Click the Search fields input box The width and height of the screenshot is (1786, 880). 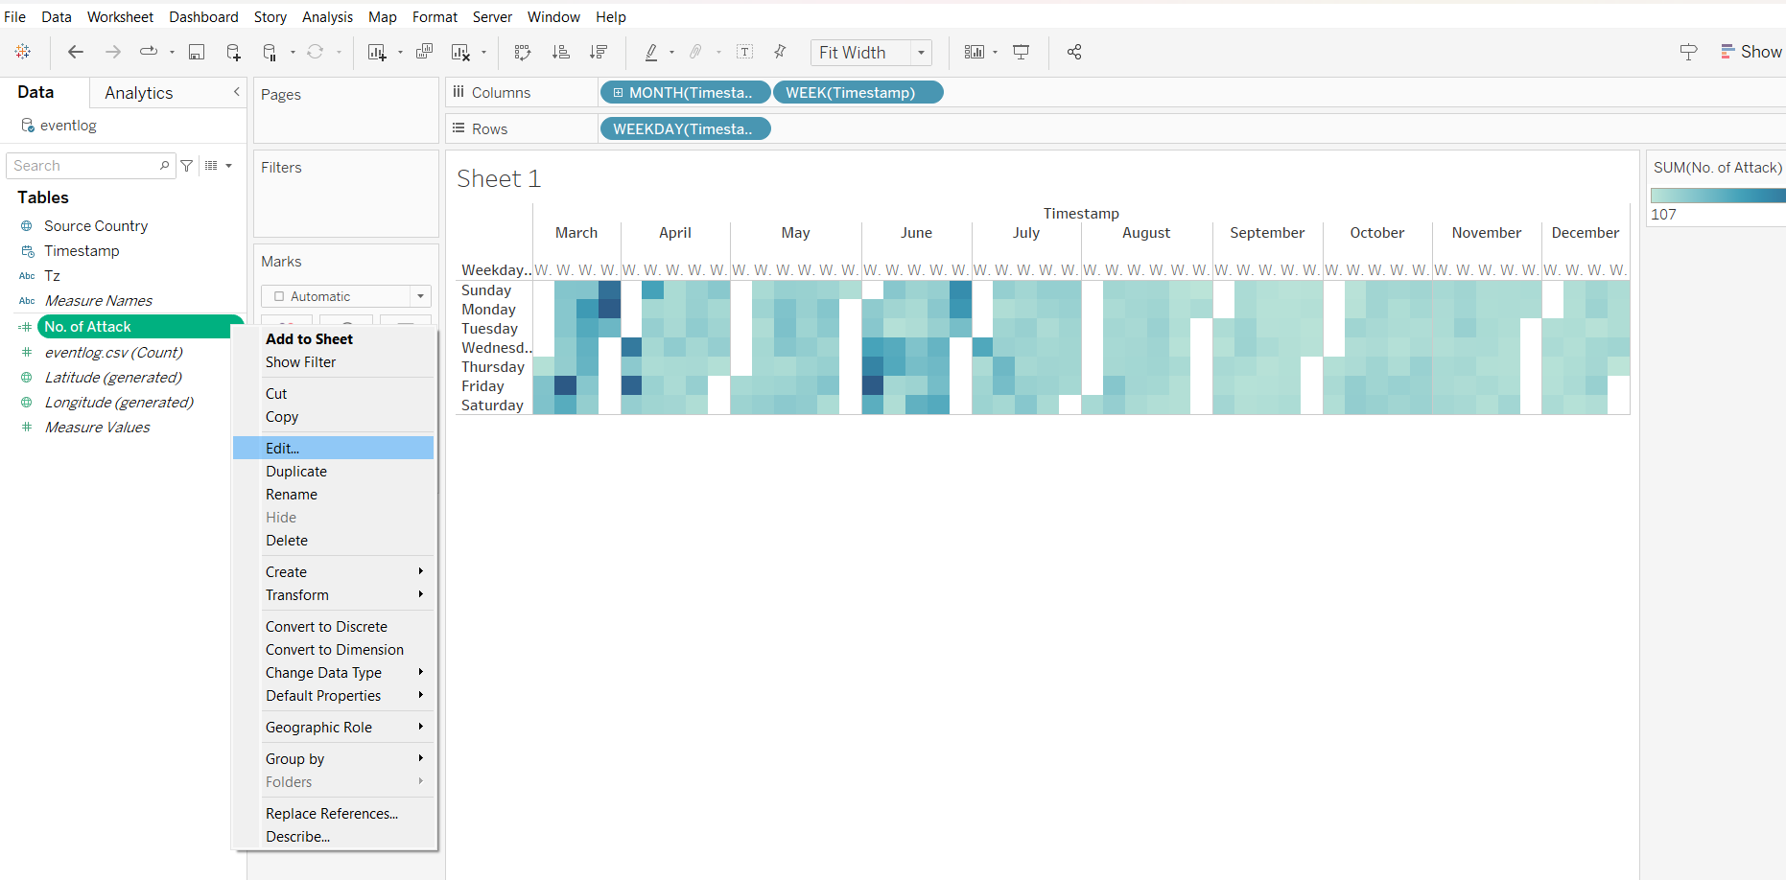(x=84, y=166)
